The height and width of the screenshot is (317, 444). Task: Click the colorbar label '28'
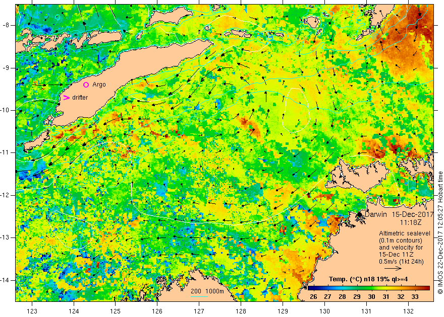[343, 297]
